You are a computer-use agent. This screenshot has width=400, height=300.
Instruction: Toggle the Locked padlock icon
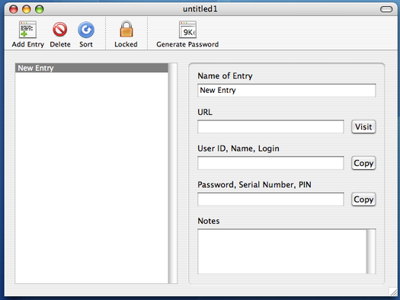126,29
